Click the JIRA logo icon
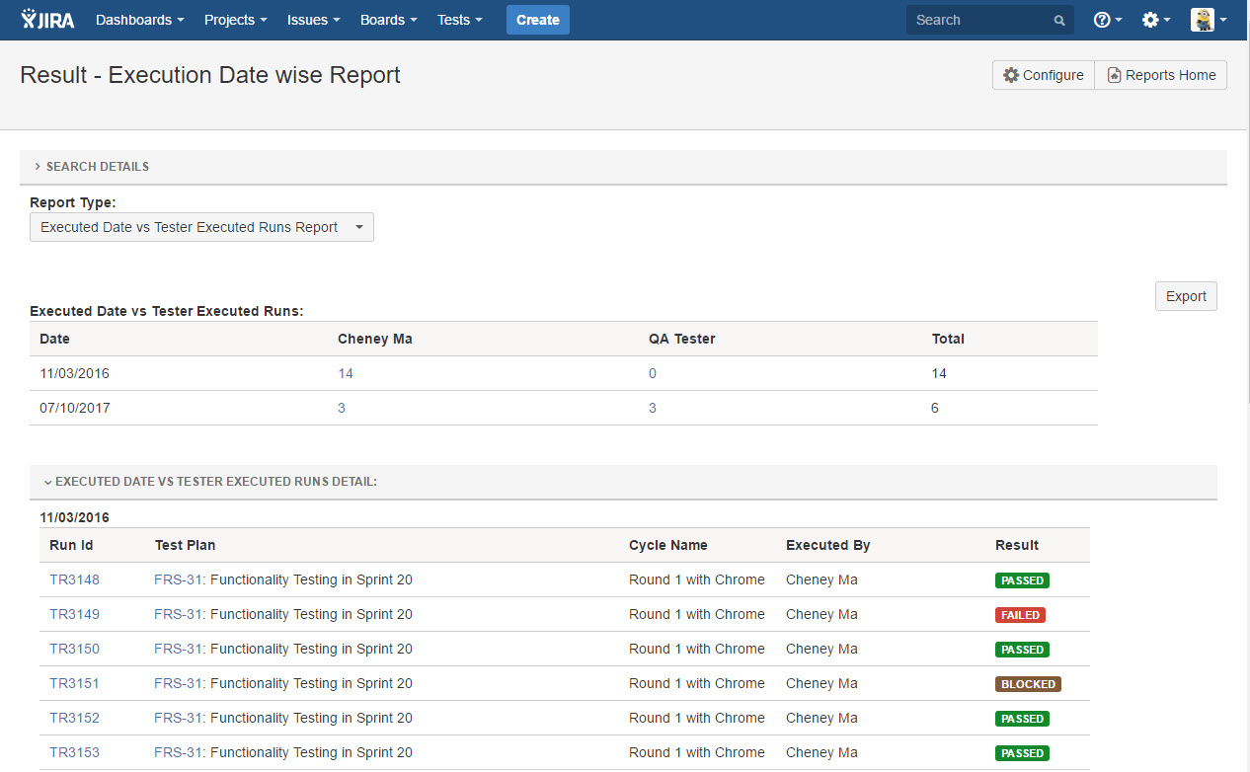The height and width of the screenshot is (772, 1250). [47, 20]
